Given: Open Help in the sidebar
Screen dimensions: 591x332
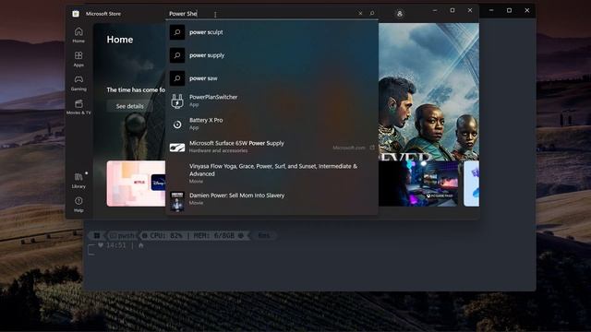Looking at the screenshot, I should coord(78,205).
